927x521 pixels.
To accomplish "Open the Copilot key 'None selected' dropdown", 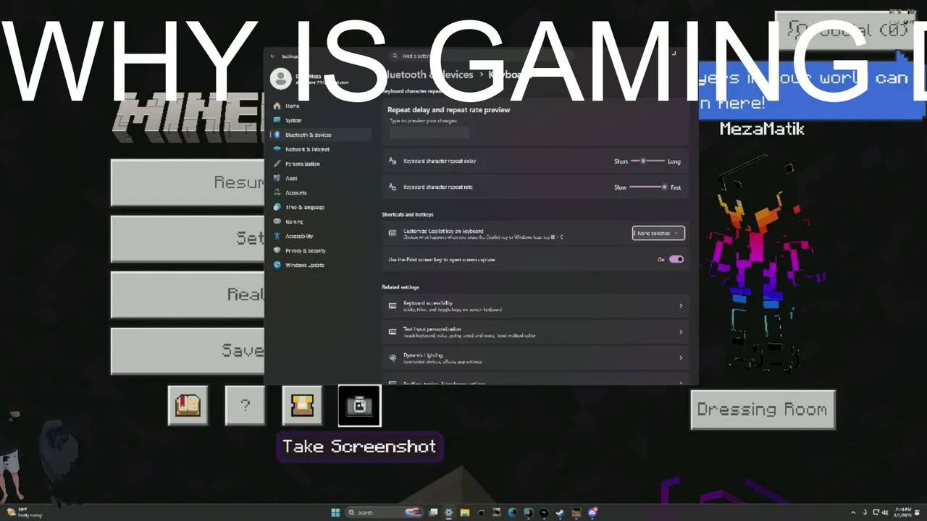I will click(658, 233).
